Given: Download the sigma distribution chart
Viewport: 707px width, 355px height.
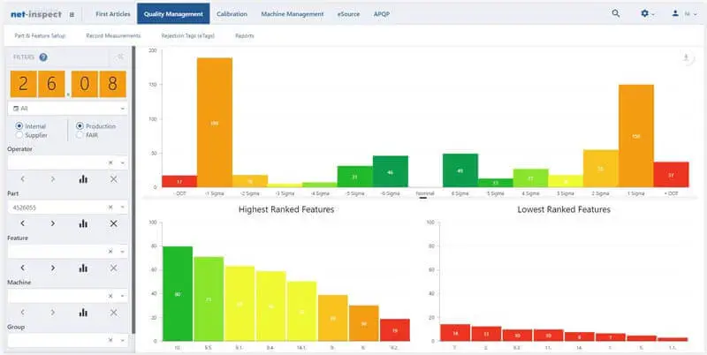Looking at the screenshot, I should click(x=686, y=58).
